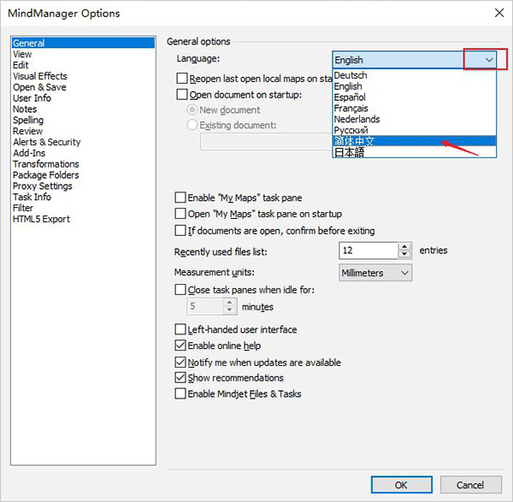The image size is (513, 502).
Task: Decrease recently used files entries
Action: coord(404,254)
